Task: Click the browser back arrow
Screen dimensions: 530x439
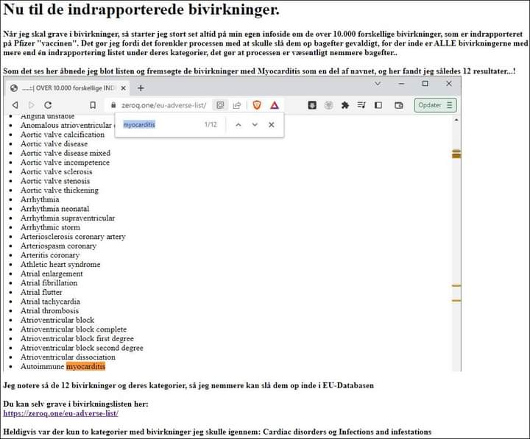Action: click(15, 105)
